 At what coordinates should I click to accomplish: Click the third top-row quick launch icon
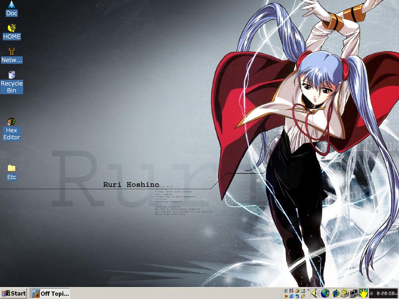(x=297, y=290)
